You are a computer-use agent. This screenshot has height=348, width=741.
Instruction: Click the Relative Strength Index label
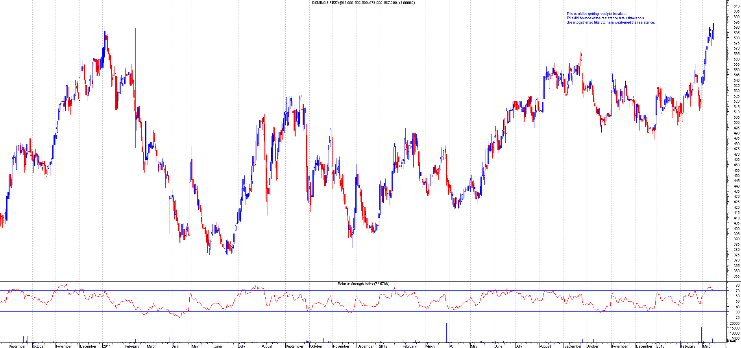[363, 284]
